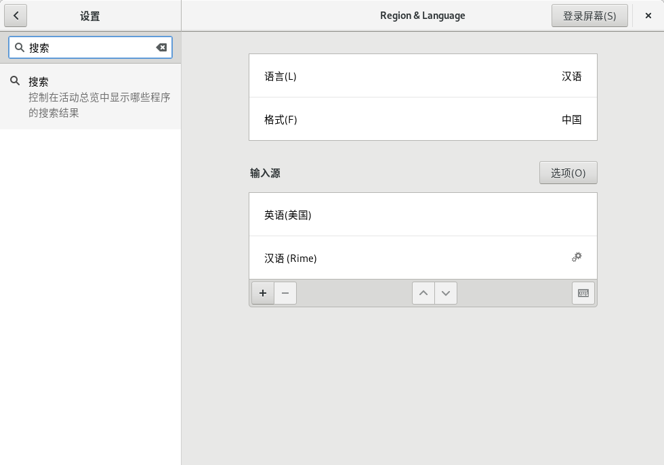The height and width of the screenshot is (465, 664).
Task: Click the magnifier icon beside the 搜索 result
Action: coord(14,81)
